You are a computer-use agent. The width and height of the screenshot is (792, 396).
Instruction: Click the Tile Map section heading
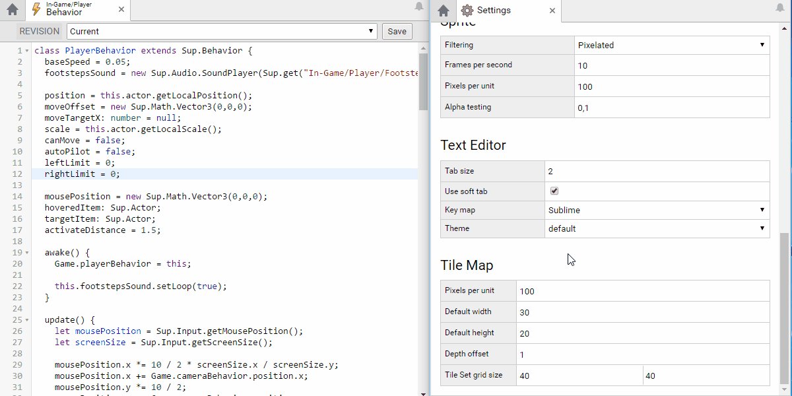(x=467, y=265)
